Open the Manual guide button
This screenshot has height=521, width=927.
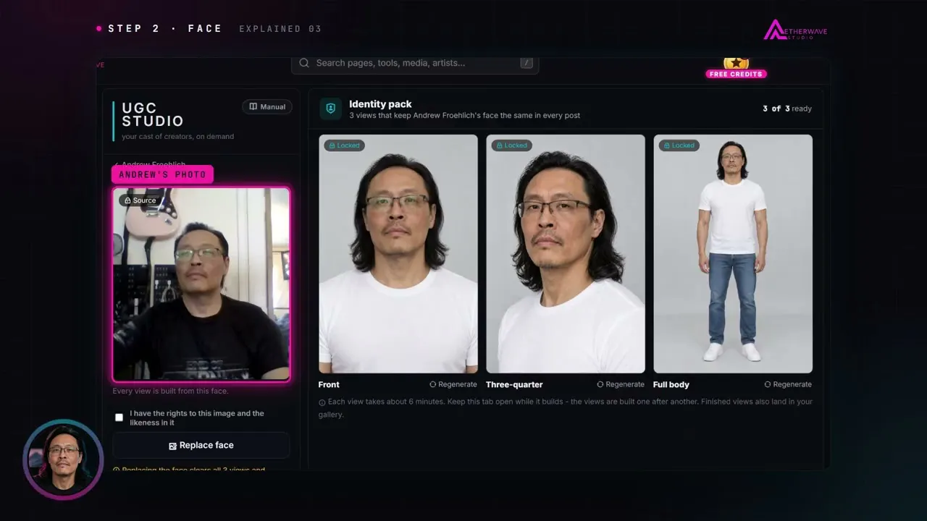(x=267, y=106)
